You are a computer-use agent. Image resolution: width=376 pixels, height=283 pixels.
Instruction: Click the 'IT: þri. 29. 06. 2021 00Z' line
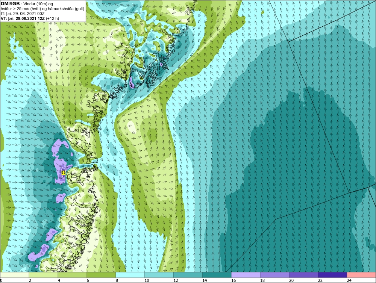pos(23,14)
